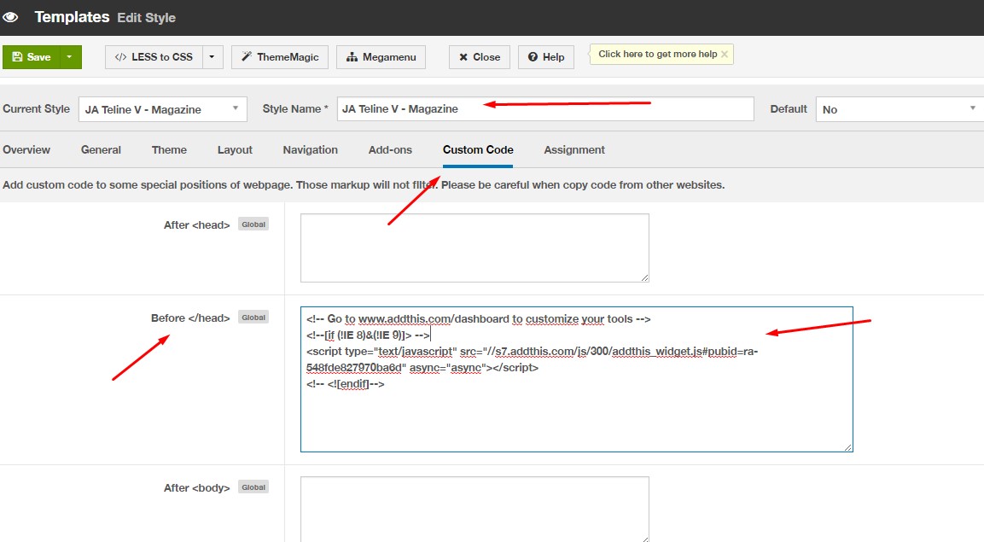This screenshot has width=984, height=542.
Task: Click the green Save button
Action: (32, 57)
